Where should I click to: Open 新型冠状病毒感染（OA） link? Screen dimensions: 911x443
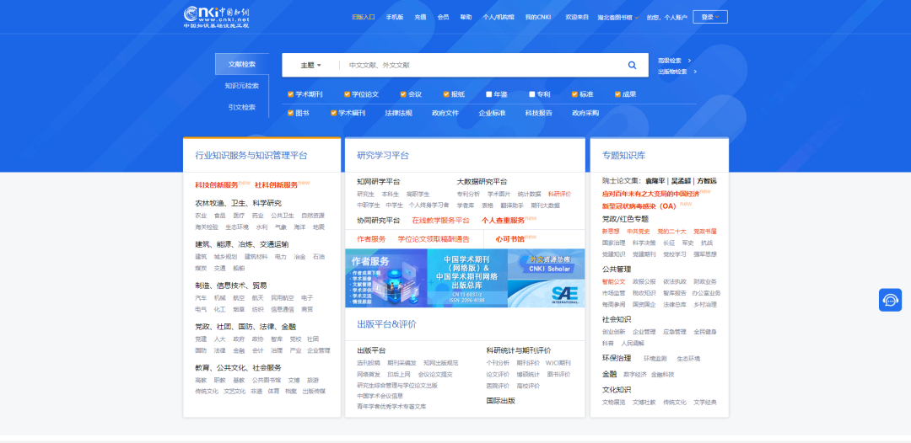(x=639, y=205)
